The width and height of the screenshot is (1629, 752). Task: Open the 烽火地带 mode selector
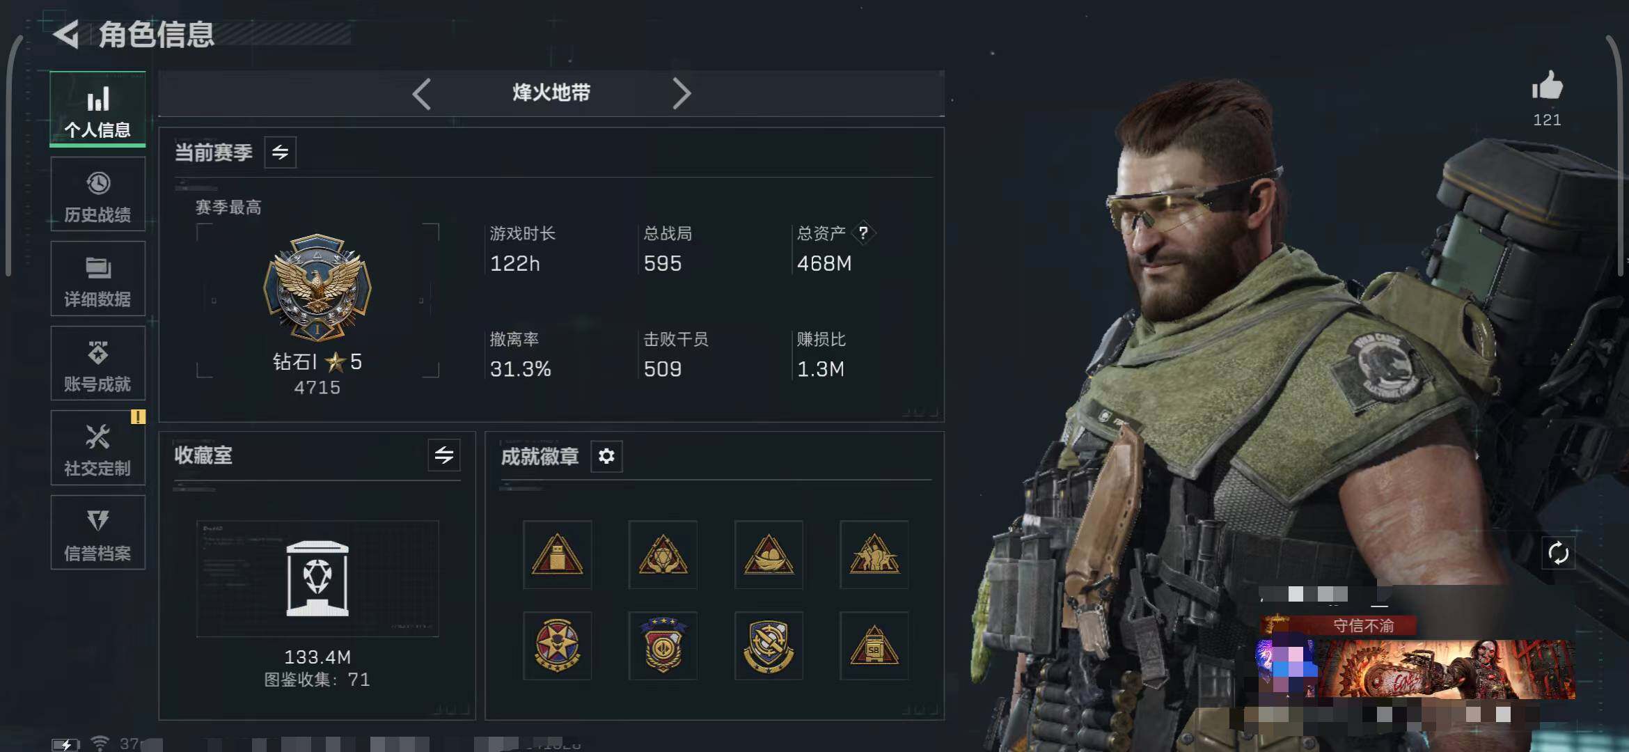[551, 93]
